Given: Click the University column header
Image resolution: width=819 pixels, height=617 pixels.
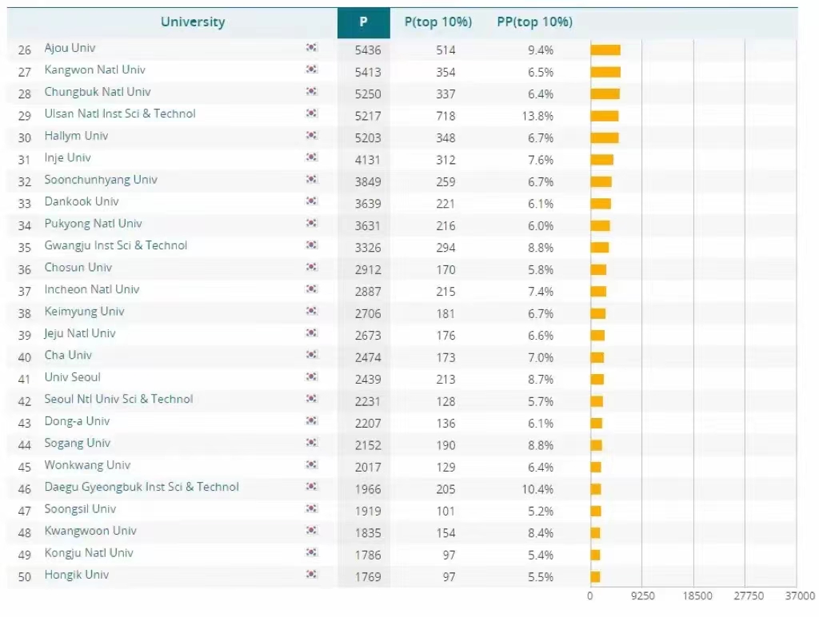Looking at the screenshot, I should (x=193, y=22).
